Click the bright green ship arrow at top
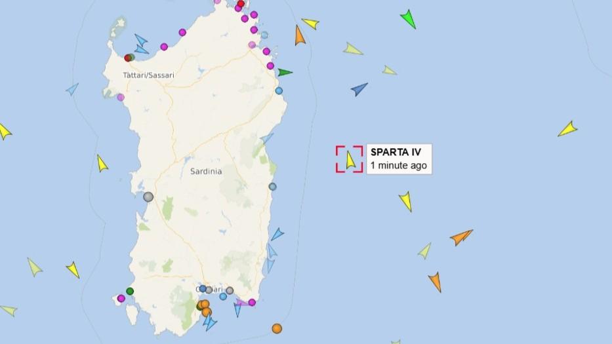The width and height of the screenshot is (612, 344). point(408,19)
